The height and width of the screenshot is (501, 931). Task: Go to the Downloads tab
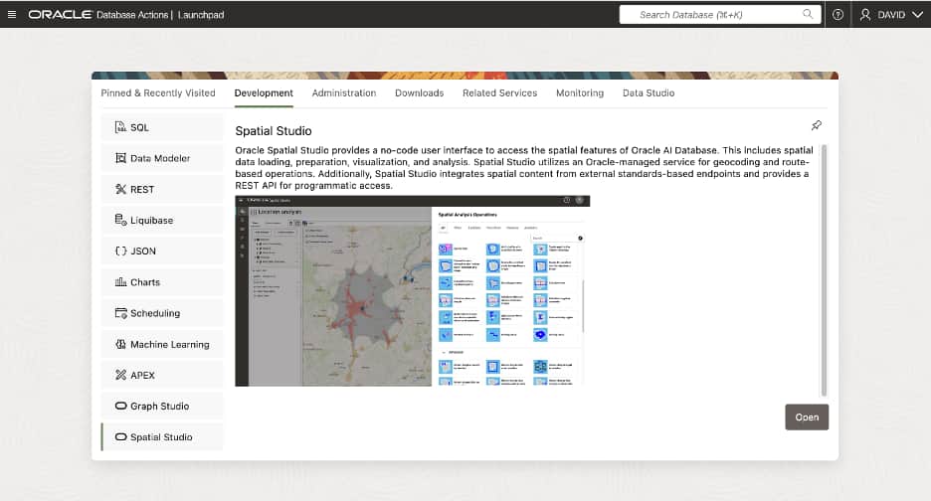419,92
